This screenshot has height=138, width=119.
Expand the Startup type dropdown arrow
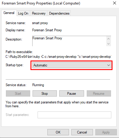(109, 65)
